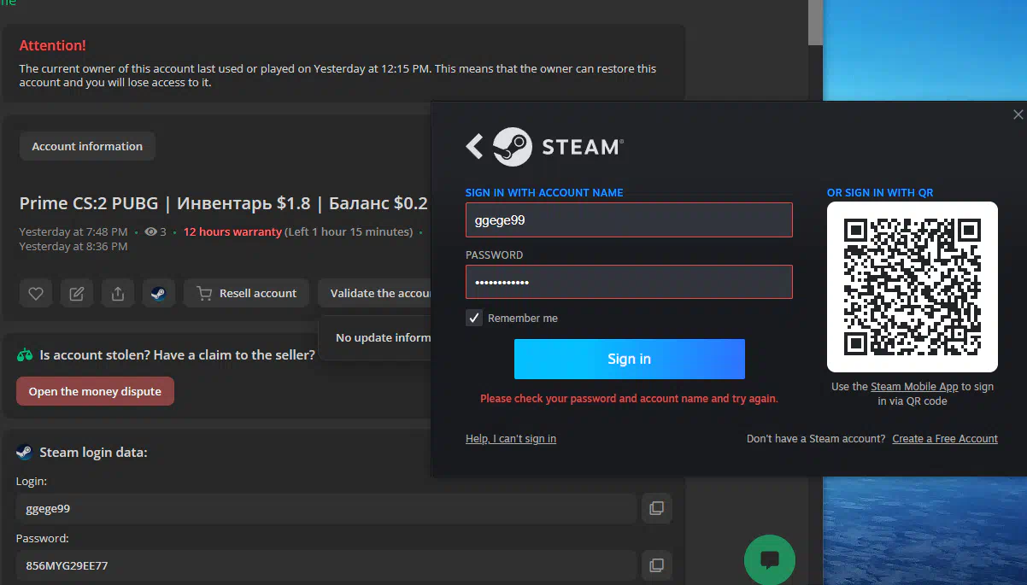Go back using the Steam back arrow
The image size is (1027, 585).
(x=474, y=146)
